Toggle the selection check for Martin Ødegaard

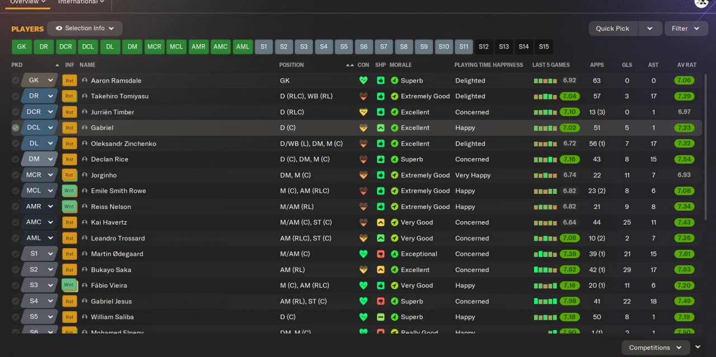point(16,254)
